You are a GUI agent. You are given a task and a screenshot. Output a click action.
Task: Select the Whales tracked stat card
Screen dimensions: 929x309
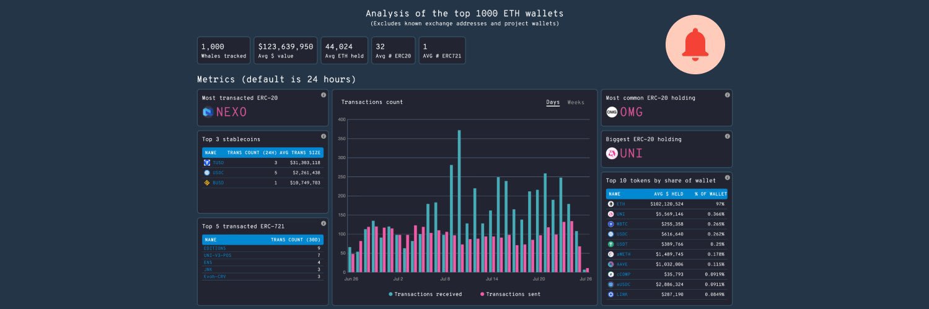point(224,51)
